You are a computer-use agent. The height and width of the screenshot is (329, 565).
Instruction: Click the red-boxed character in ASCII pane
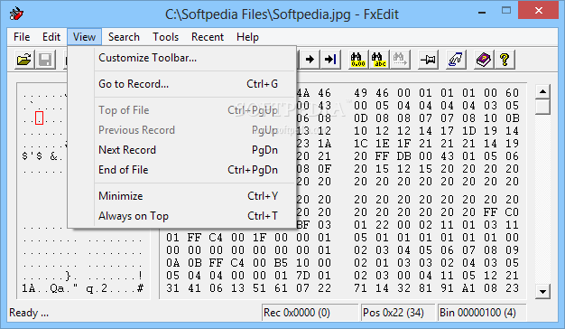(40, 118)
